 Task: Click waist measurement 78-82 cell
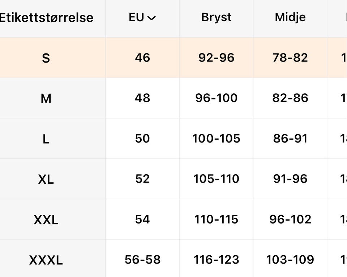click(290, 58)
